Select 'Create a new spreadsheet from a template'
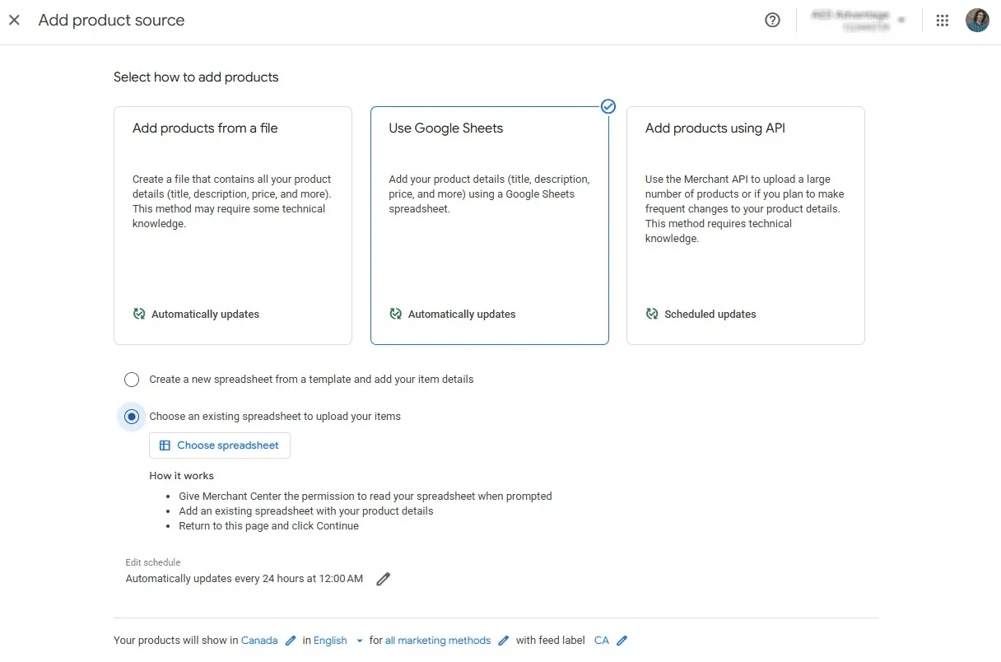 pyautogui.click(x=132, y=379)
